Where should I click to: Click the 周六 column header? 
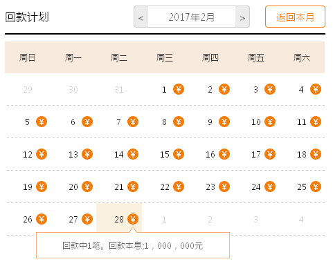[302, 57]
